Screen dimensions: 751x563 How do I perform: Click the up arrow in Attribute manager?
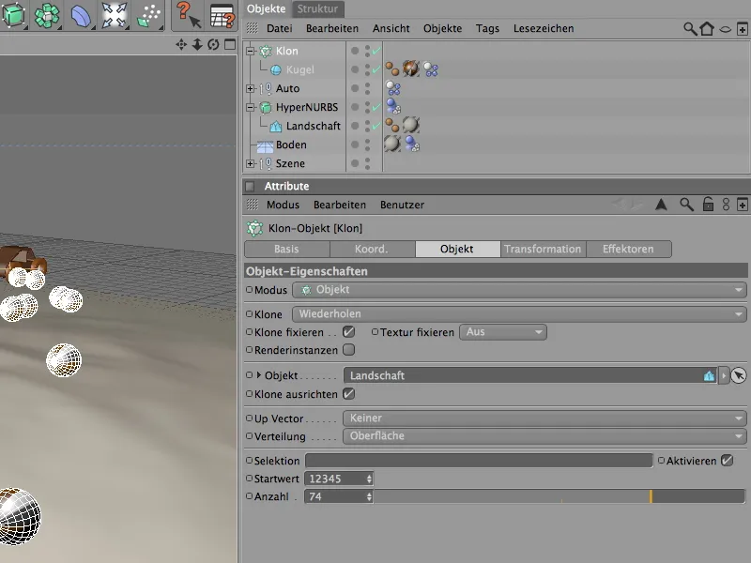tap(661, 205)
